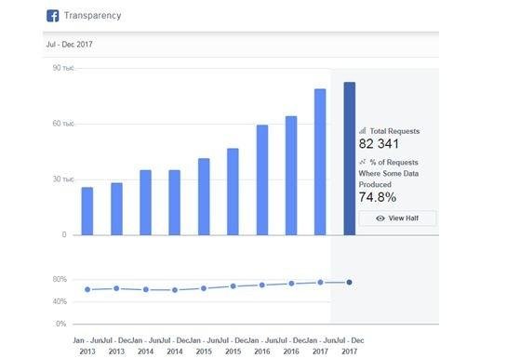Viewport: 507px width, 358px height.
Task: Click the % of Requests line chart icon
Action: [x=363, y=162]
